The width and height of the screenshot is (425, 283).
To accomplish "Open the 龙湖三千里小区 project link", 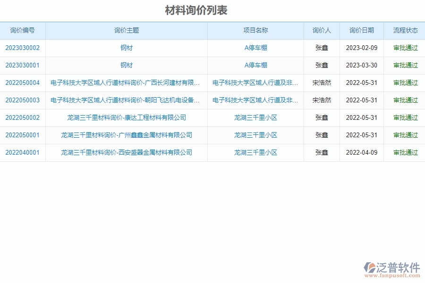I will pyautogui.click(x=255, y=117).
